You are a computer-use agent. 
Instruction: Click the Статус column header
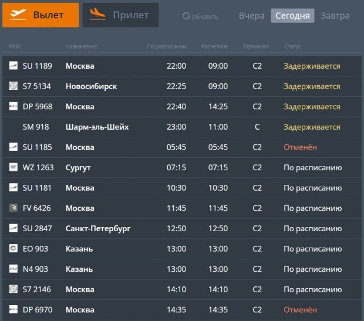292,46
